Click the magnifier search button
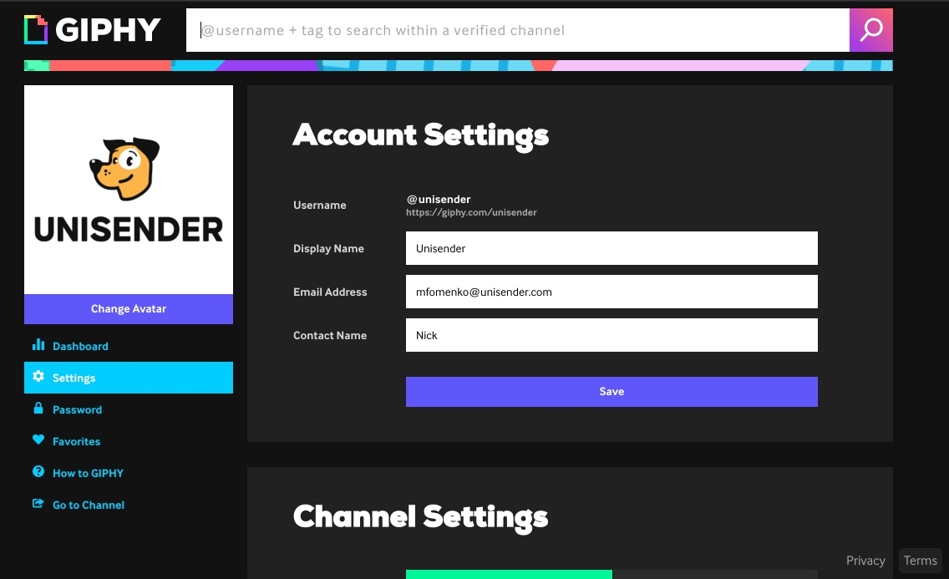 [871, 30]
